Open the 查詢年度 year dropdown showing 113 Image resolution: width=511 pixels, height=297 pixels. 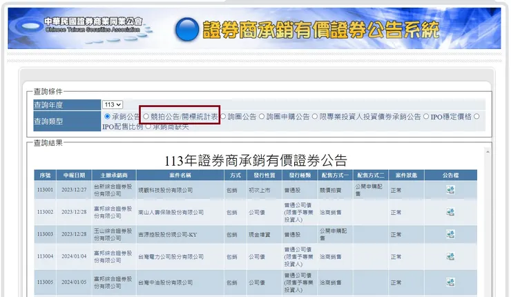(x=113, y=105)
